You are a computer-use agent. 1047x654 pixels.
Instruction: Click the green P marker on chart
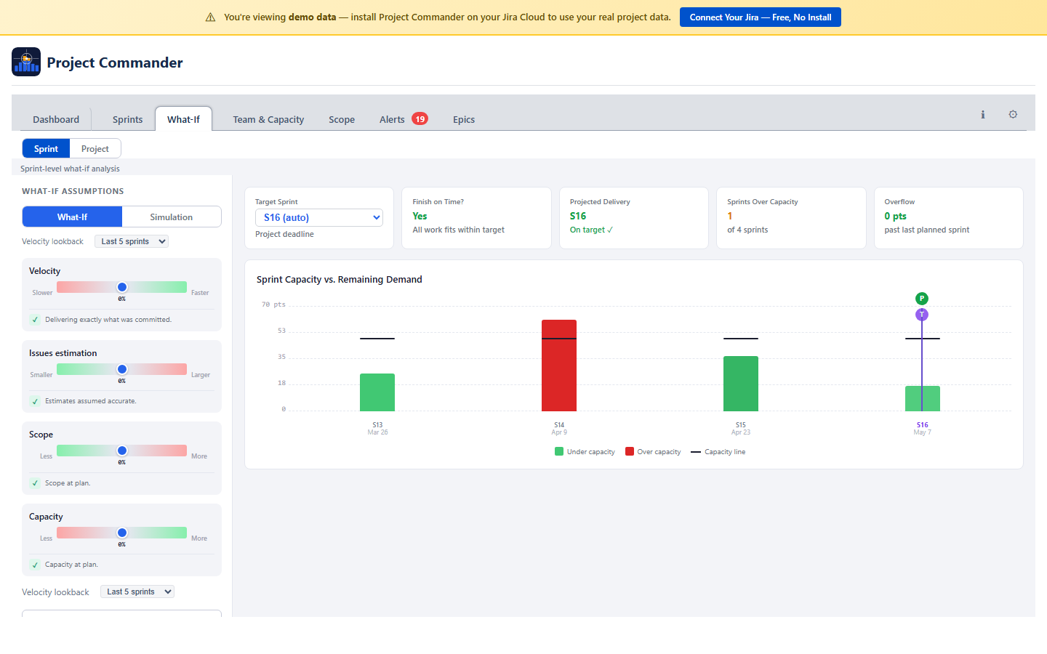tap(922, 299)
